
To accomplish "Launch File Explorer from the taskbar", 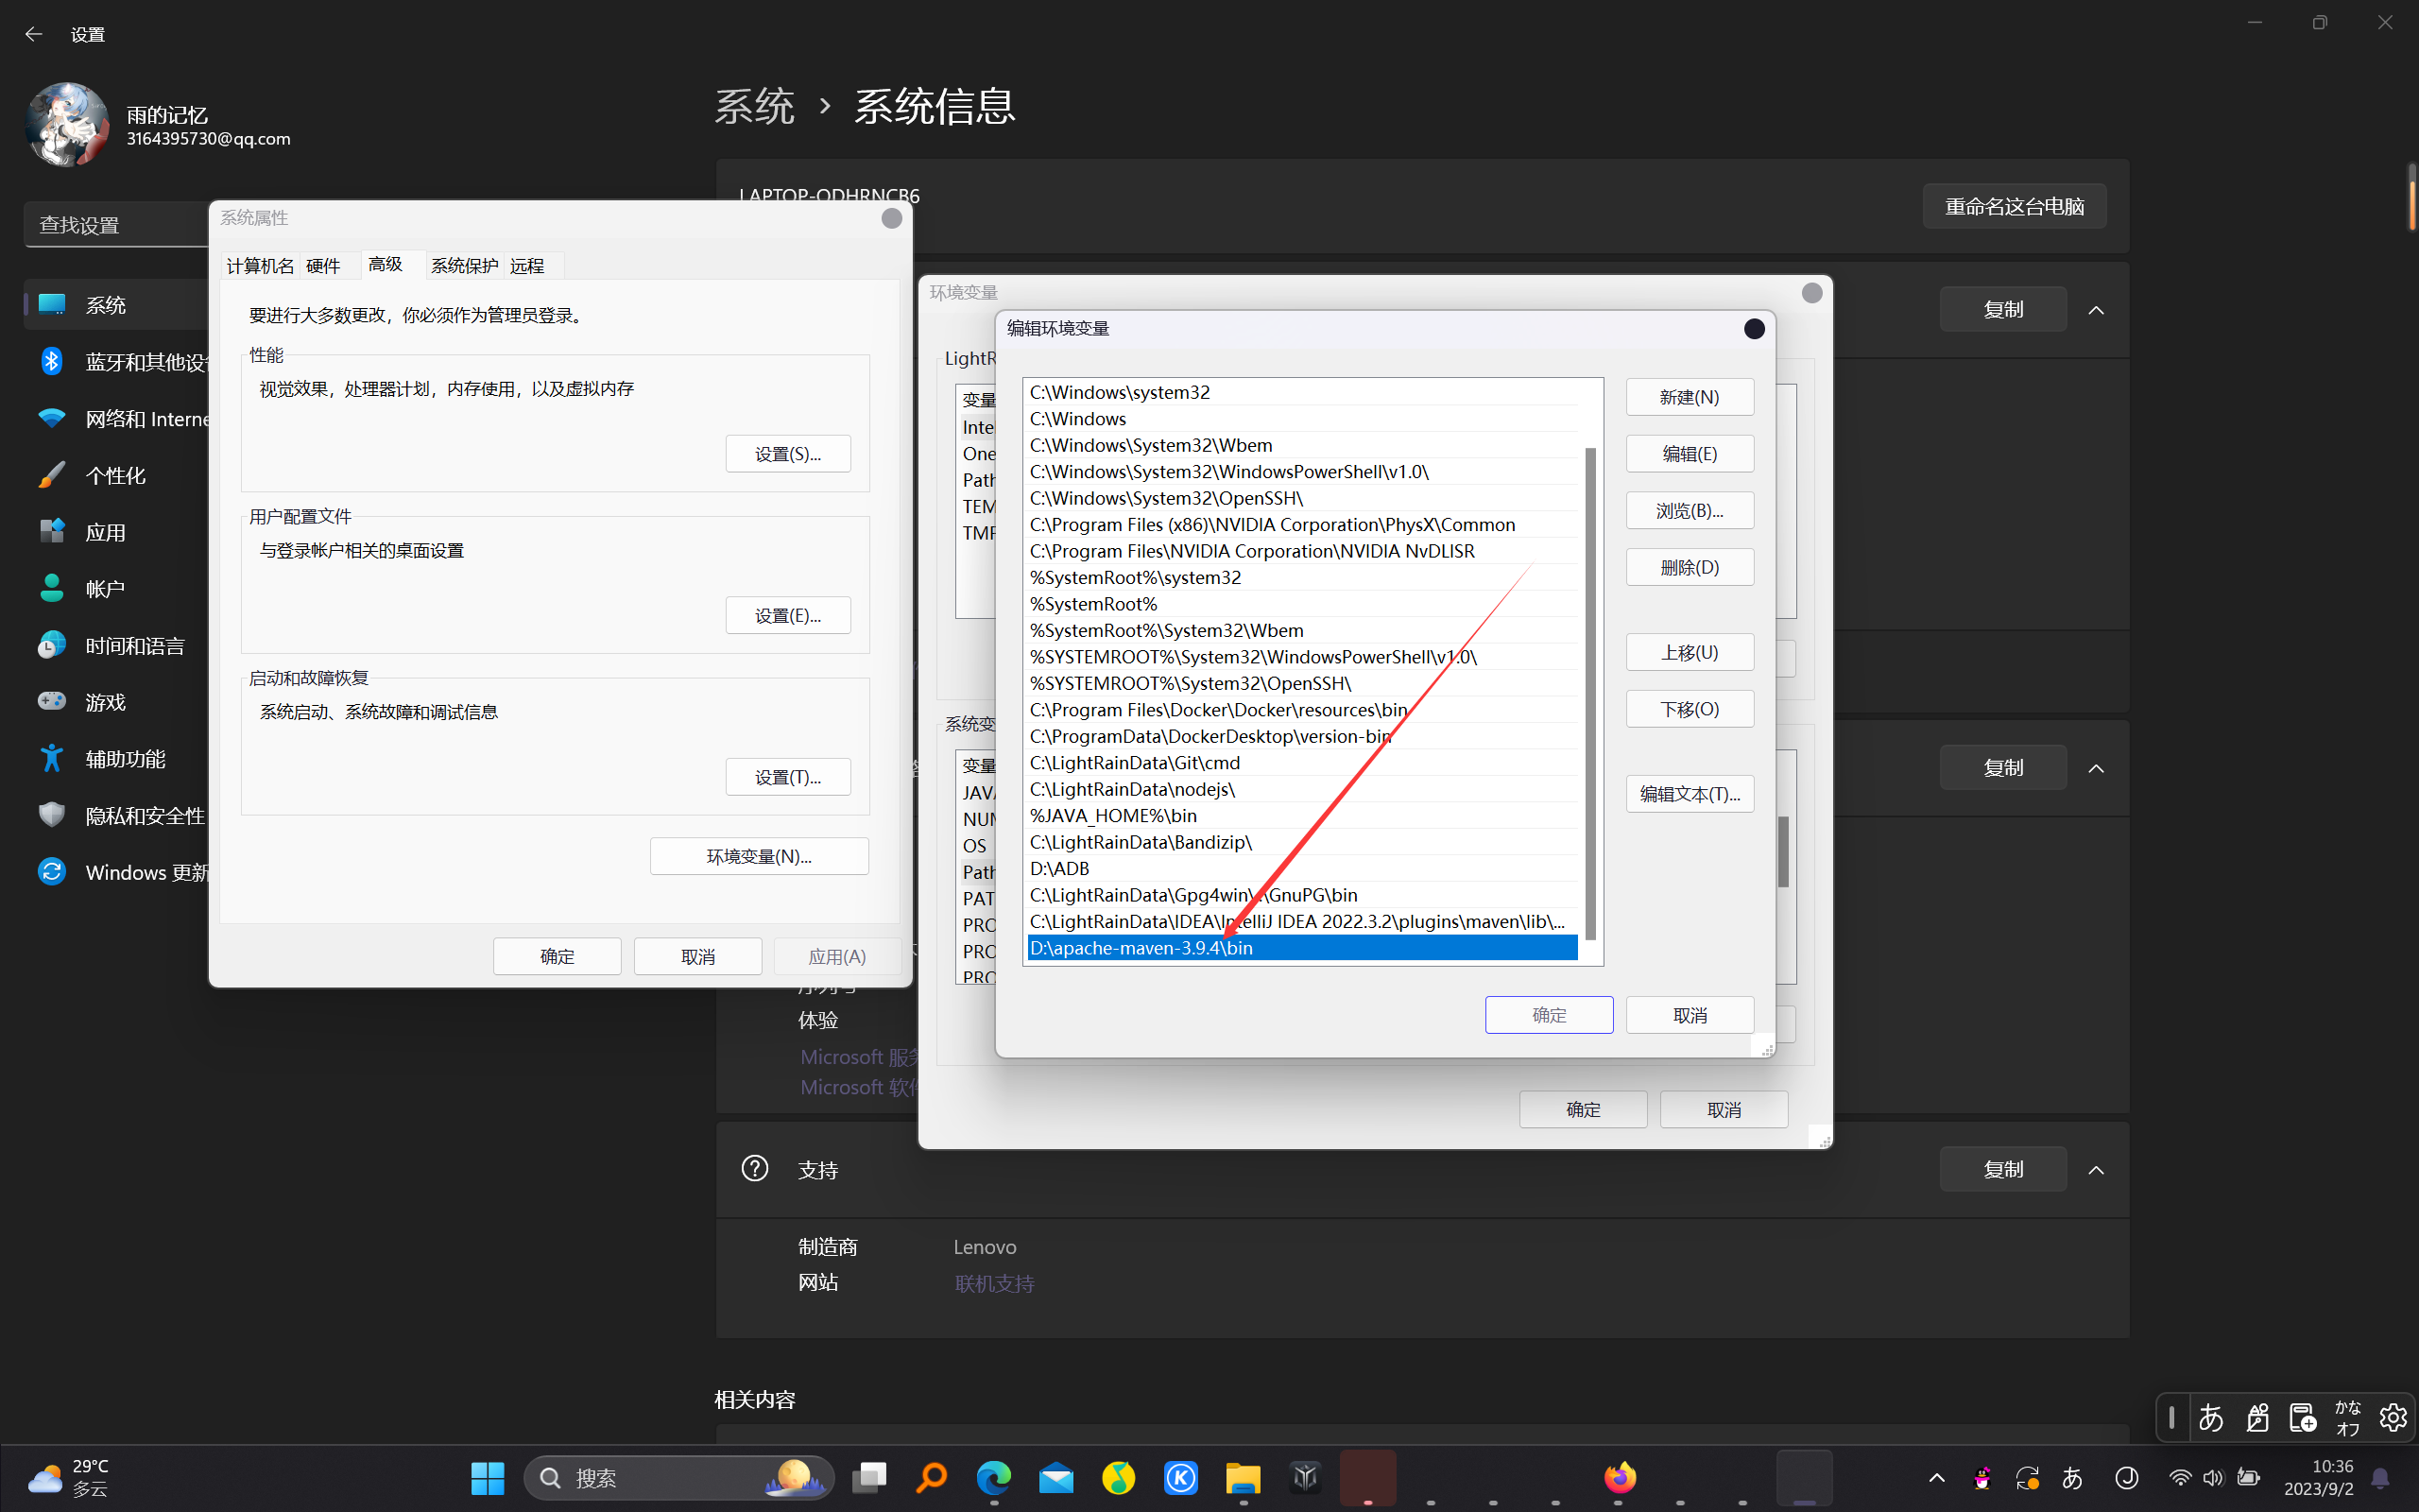I will pyautogui.click(x=1243, y=1477).
